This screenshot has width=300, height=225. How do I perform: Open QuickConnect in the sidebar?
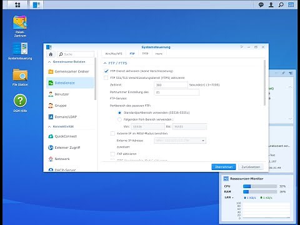tap(71, 136)
